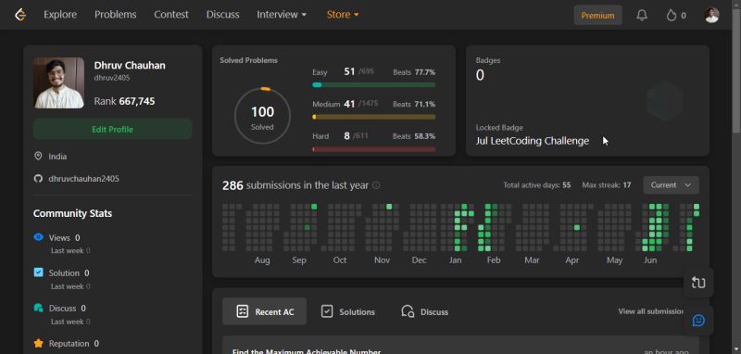Click the LeetCode logo icon
741x354 pixels.
click(19, 15)
